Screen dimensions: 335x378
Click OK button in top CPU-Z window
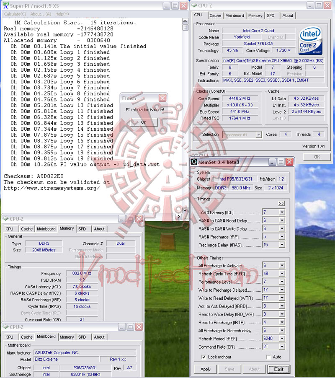(317, 157)
